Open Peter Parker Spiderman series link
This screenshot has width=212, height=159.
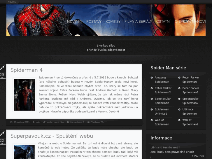[x=191, y=80]
